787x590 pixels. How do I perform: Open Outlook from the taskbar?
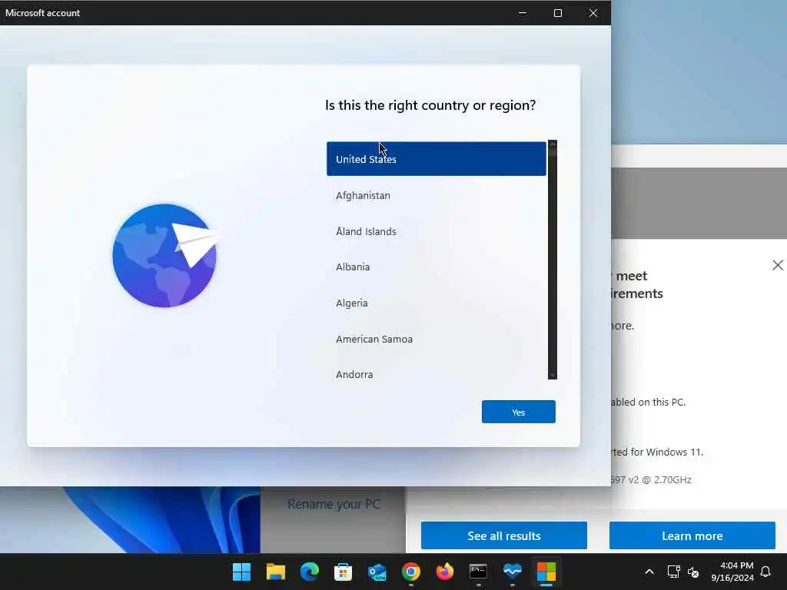point(377,572)
